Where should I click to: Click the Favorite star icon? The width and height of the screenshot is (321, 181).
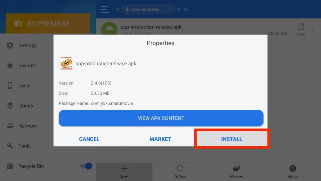tap(10, 65)
